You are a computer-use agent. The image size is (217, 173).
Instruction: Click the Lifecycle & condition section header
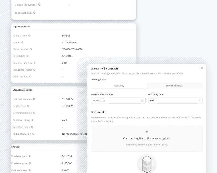coord(23,90)
